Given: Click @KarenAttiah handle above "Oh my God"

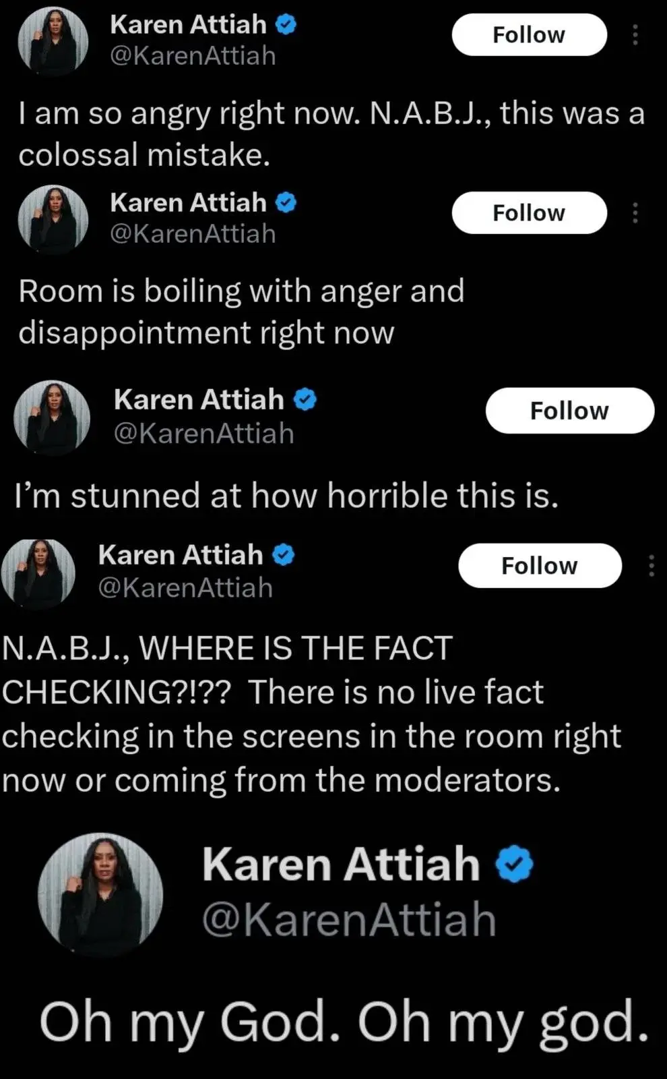Looking at the screenshot, I should click(x=349, y=919).
